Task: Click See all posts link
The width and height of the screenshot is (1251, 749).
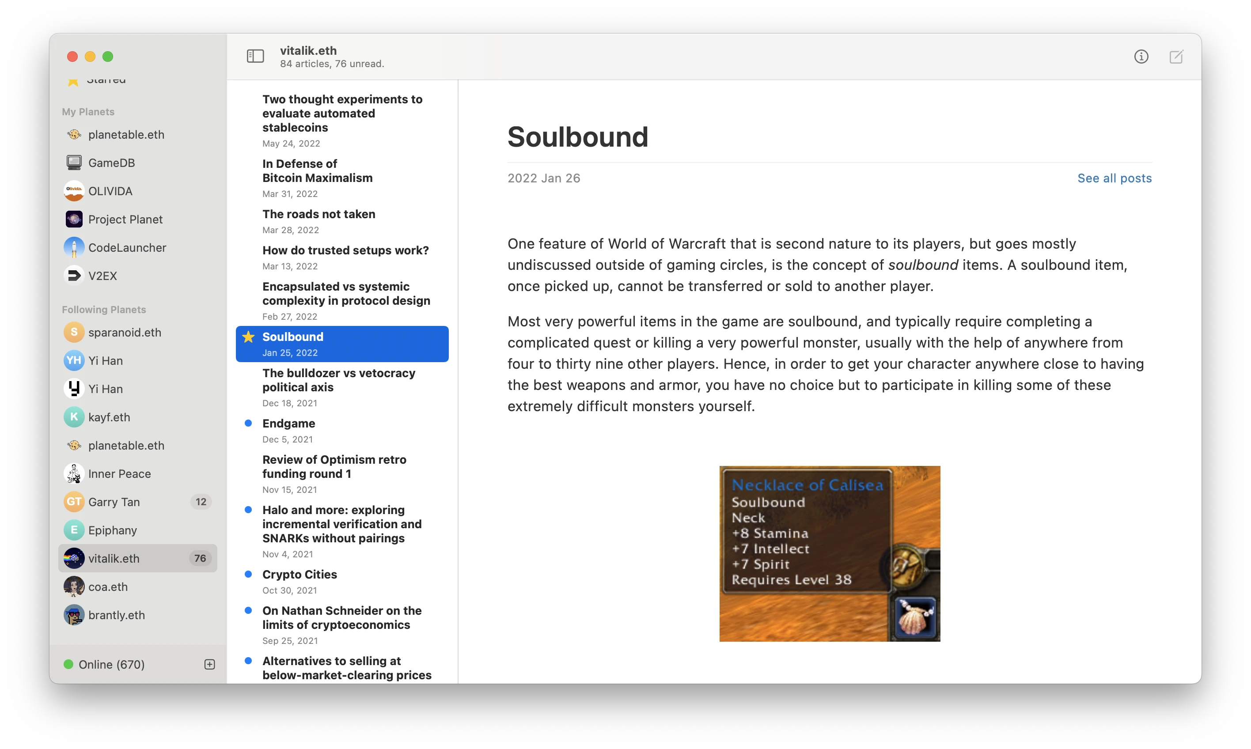Action: pos(1115,178)
